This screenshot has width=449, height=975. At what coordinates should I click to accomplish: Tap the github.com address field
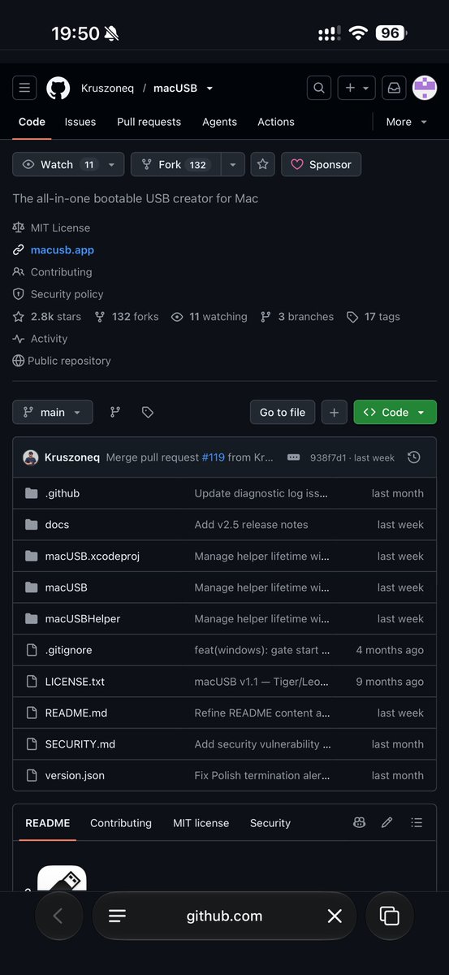(x=224, y=916)
